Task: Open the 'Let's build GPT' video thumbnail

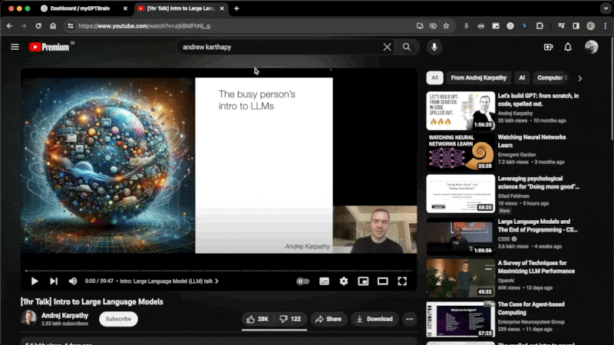Action: [460, 110]
